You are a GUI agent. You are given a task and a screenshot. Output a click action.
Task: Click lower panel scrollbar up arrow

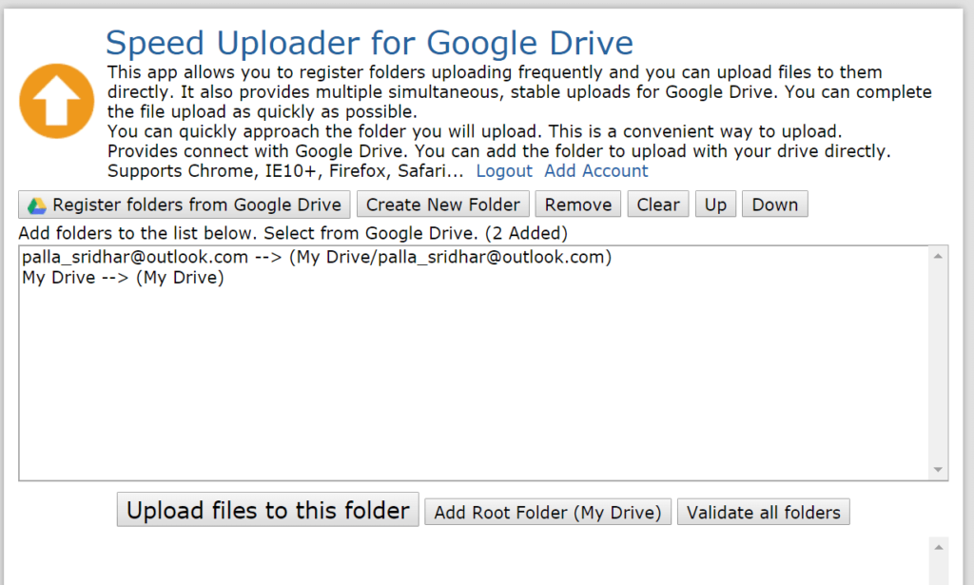click(x=939, y=547)
